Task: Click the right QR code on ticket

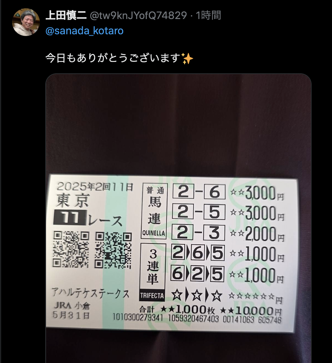Action: click(x=113, y=251)
